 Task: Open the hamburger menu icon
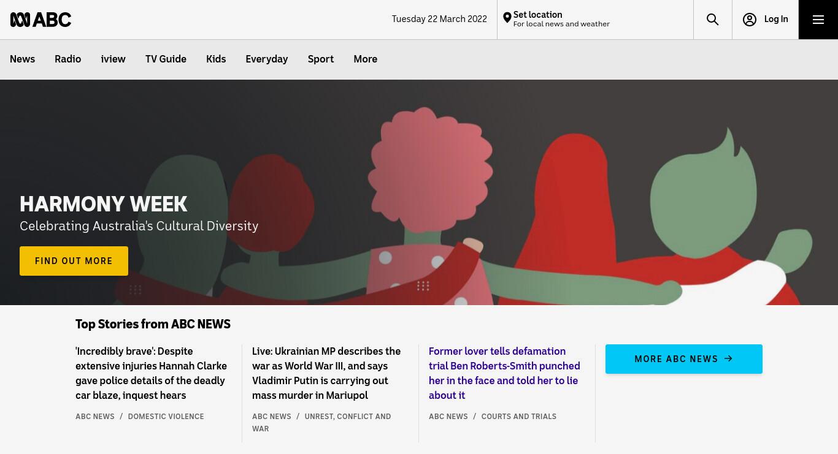(818, 20)
